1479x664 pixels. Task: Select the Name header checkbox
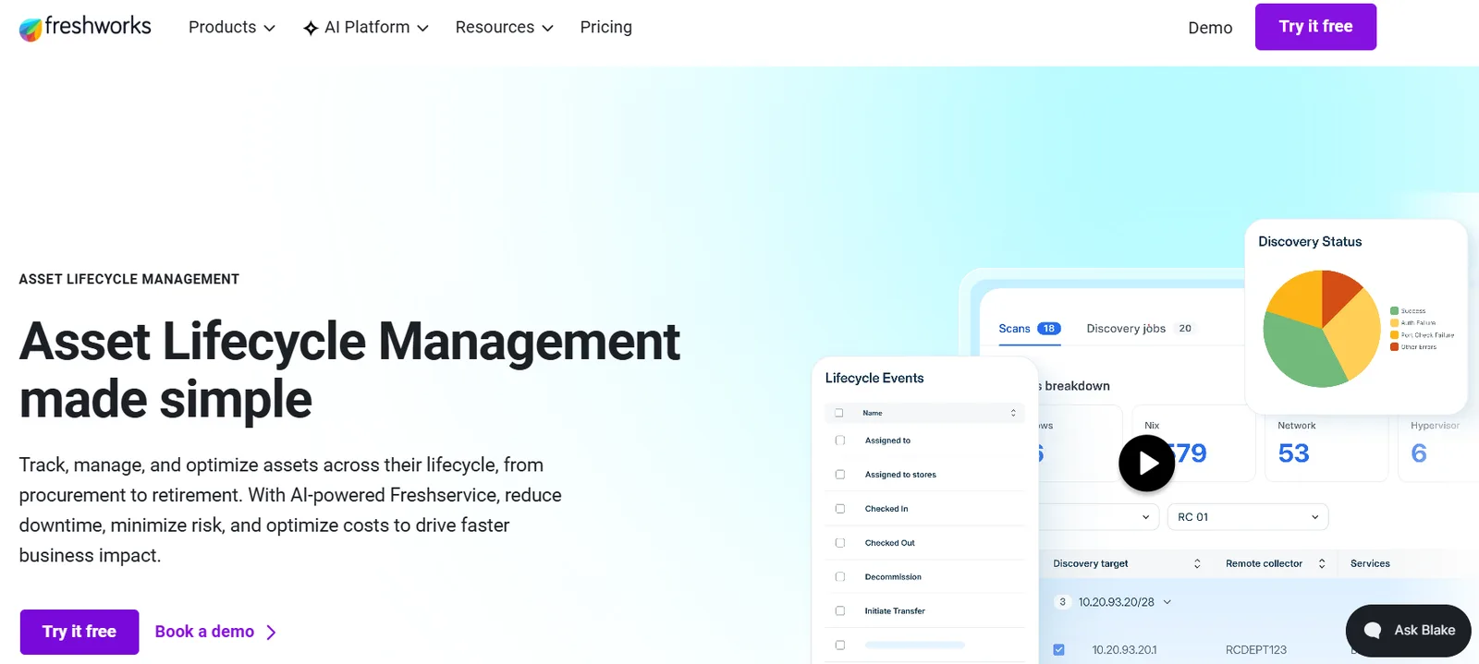pyautogui.click(x=839, y=413)
